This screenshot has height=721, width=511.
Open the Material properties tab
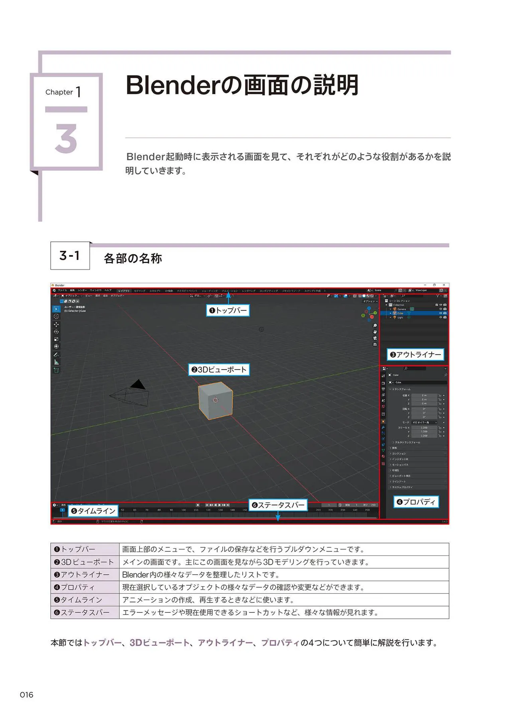click(x=383, y=456)
